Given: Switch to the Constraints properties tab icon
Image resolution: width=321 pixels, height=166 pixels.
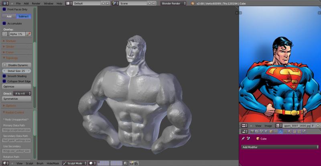Looking at the screenshot, I should (x=276, y=131).
